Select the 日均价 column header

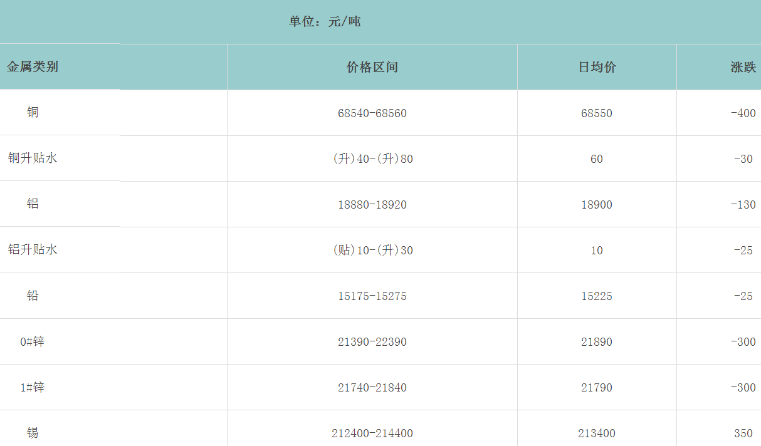596,68
